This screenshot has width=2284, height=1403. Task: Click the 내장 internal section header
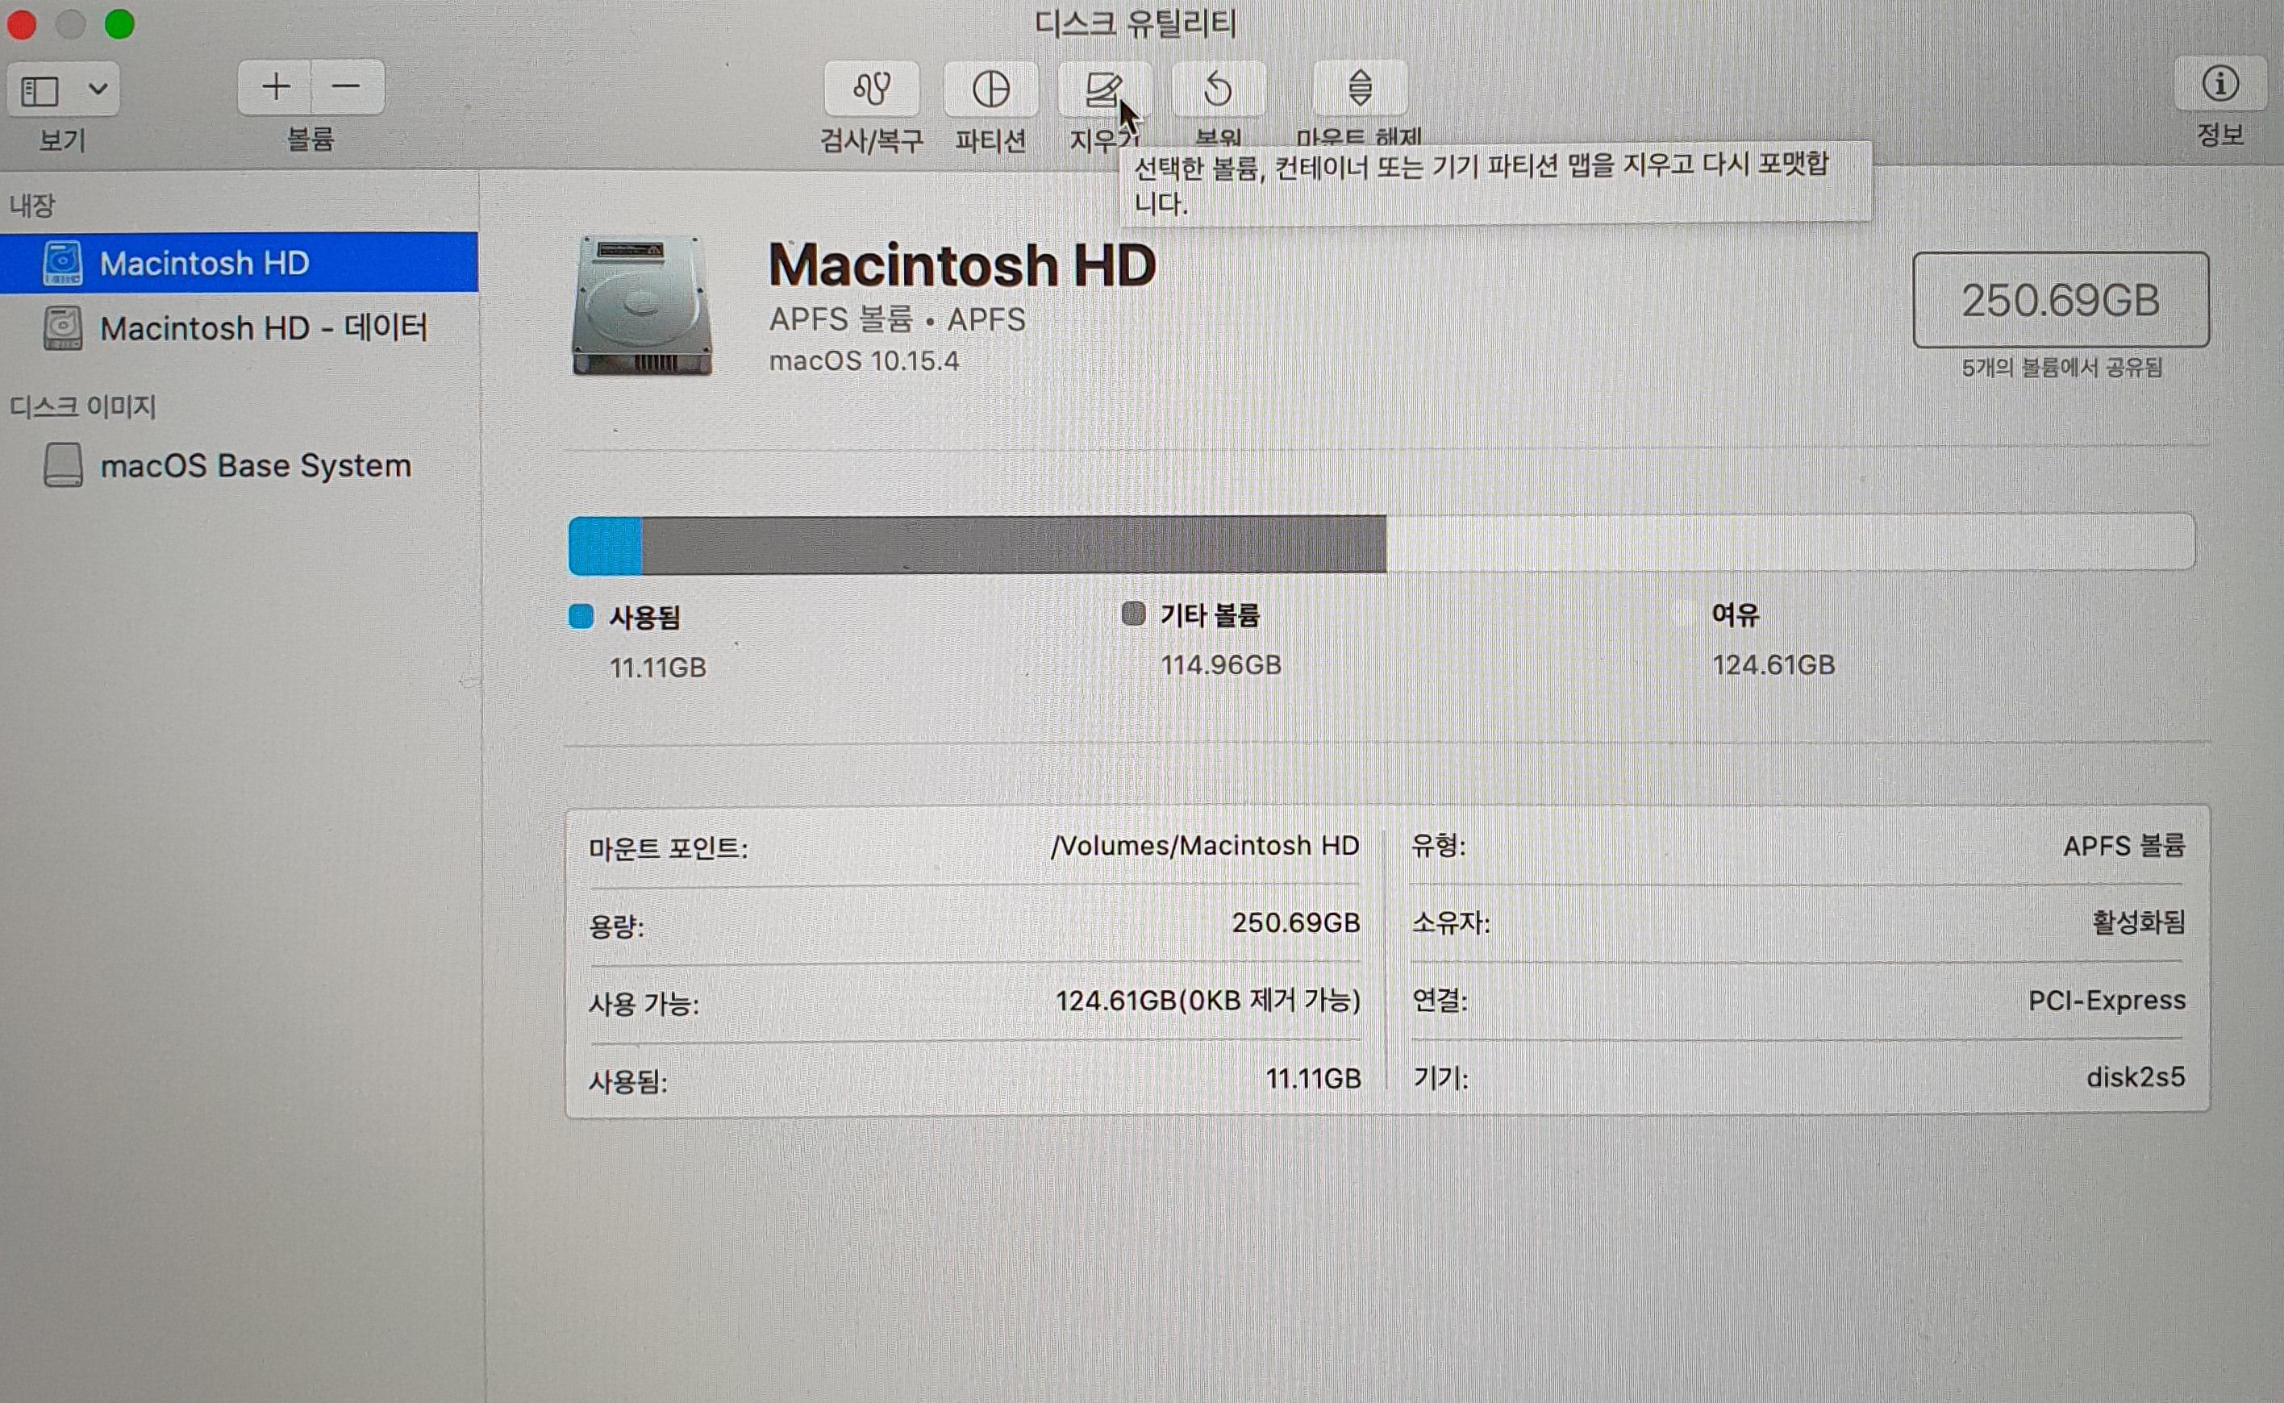32,205
